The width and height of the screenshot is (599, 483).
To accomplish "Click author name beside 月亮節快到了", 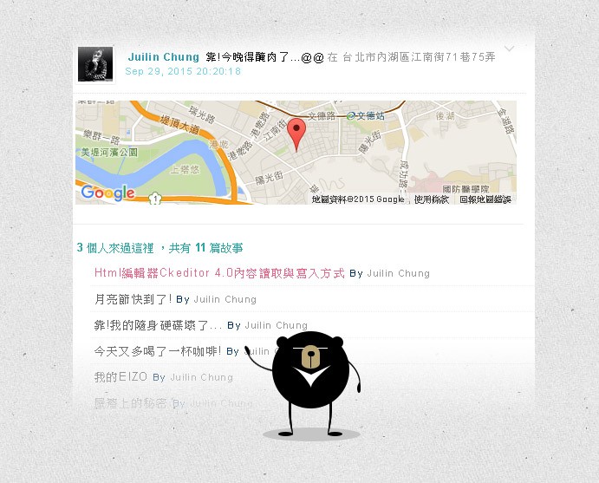I will (x=225, y=299).
